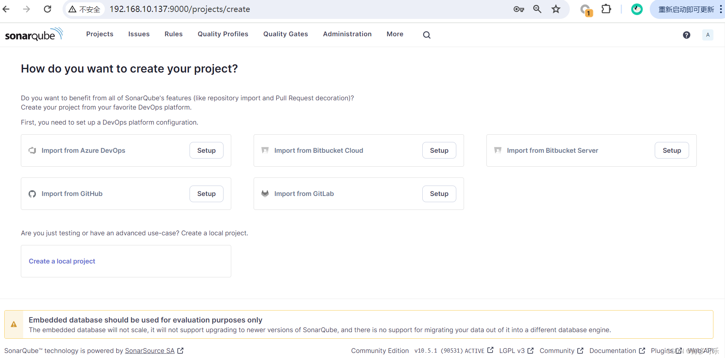Click Setup for GitHub import
725x358 pixels.
(207, 194)
